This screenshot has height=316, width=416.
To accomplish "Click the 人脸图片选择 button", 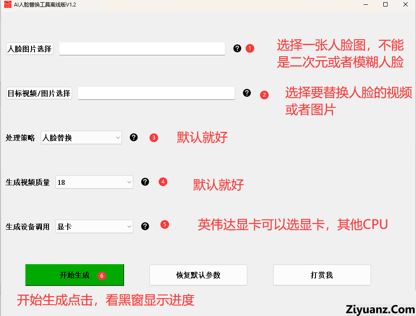I will click(x=30, y=49).
